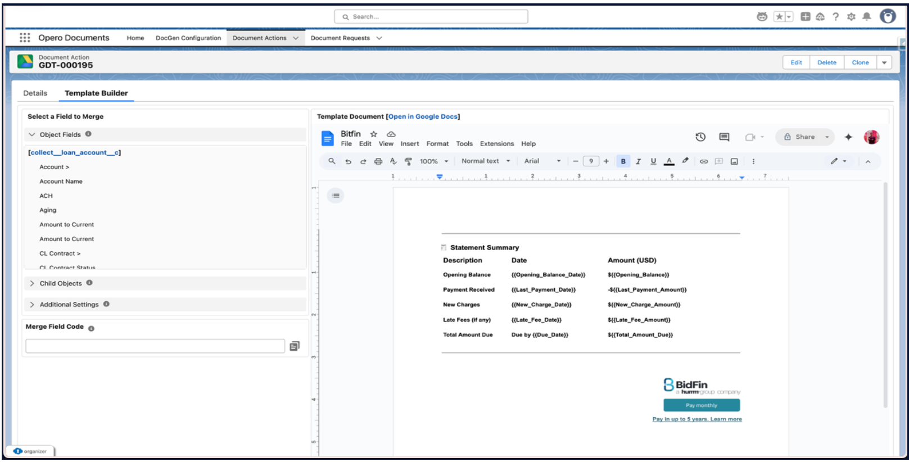Open the Docs Insert menu
The image size is (909, 462).
point(410,144)
